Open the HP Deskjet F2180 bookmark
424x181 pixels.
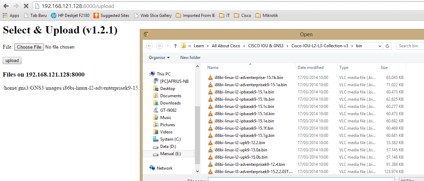pos(70,16)
